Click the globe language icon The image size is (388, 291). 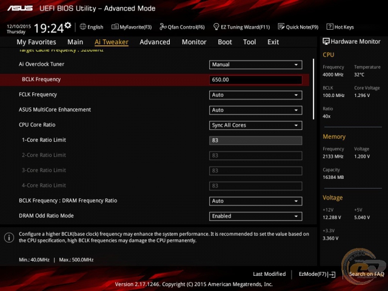[x=83, y=27]
